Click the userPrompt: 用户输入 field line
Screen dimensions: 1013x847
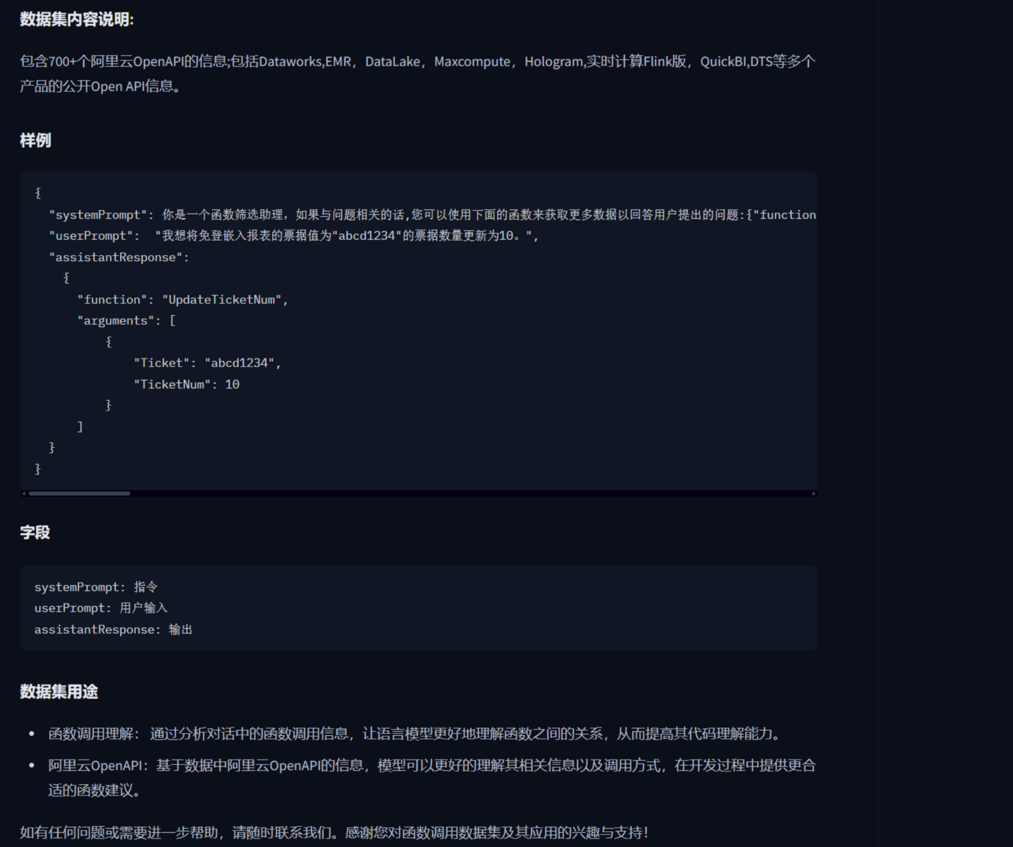tap(101, 608)
